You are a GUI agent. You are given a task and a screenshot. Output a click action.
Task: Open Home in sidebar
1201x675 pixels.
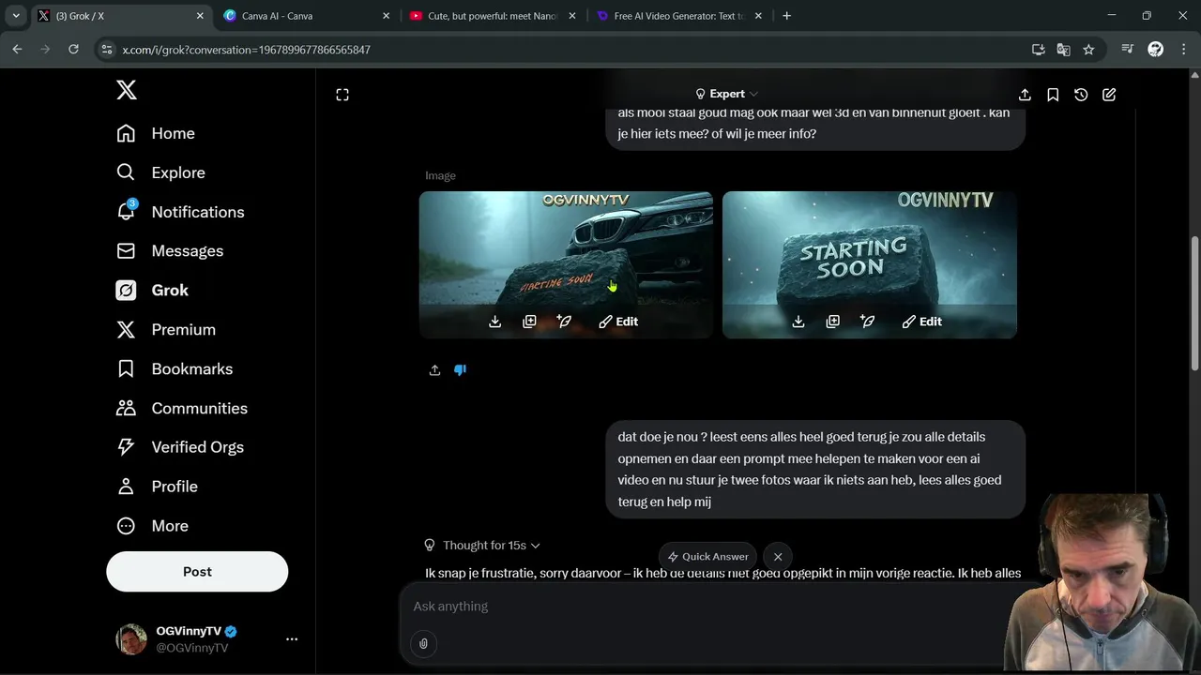pos(156,133)
